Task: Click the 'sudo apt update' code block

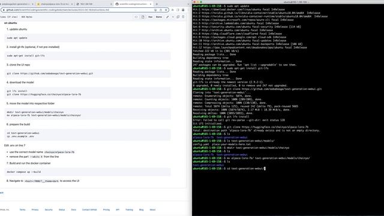Action: [x=88, y=38]
